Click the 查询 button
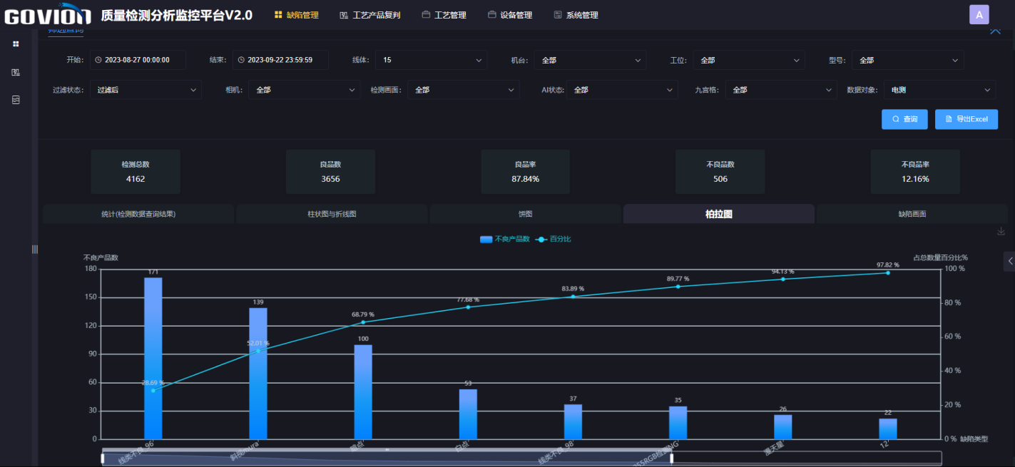1015x467 pixels. click(x=904, y=119)
